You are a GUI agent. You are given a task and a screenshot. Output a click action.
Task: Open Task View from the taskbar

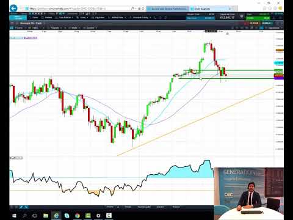(35, 216)
